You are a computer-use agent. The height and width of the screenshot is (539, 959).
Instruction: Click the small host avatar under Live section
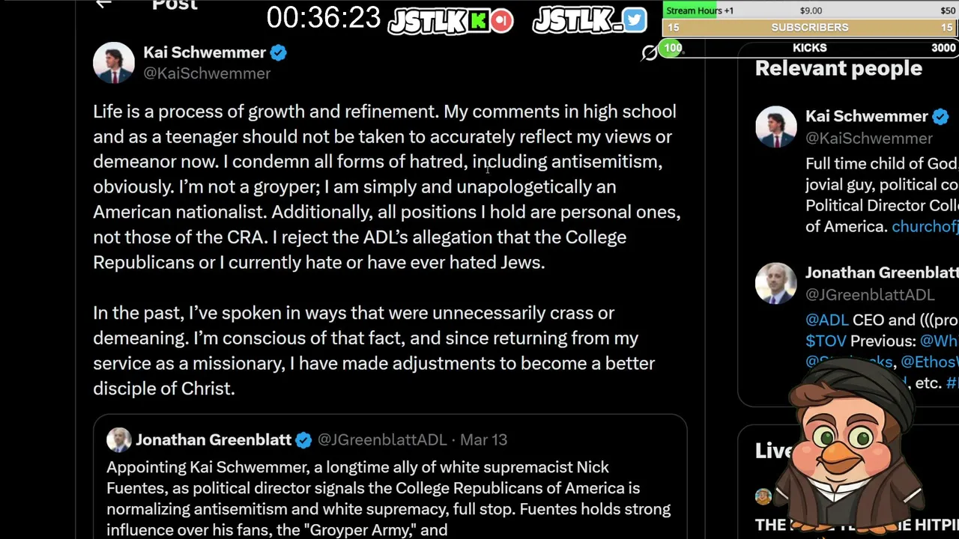(763, 496)
